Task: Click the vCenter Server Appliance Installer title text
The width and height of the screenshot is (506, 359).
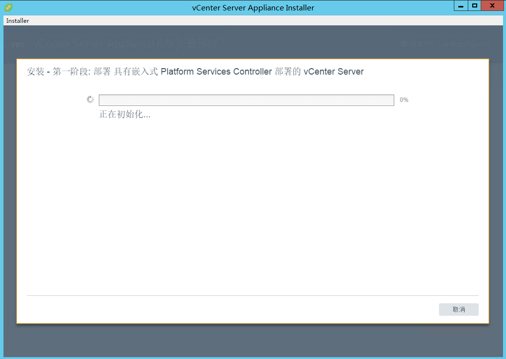Action: click(253, 8)
